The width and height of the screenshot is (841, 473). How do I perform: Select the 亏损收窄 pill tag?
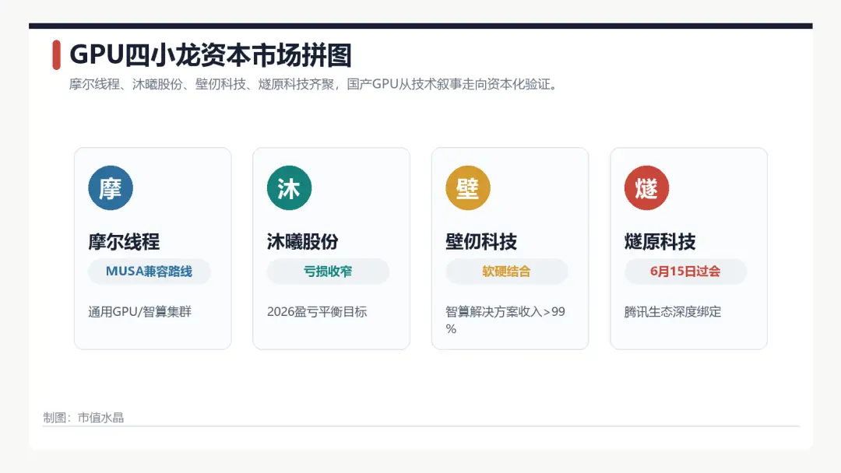328,272
